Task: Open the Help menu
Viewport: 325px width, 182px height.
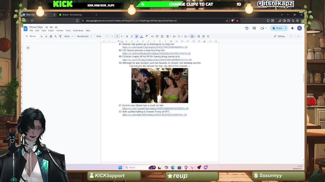Action: pyautogui.click(x=88, y=31)
